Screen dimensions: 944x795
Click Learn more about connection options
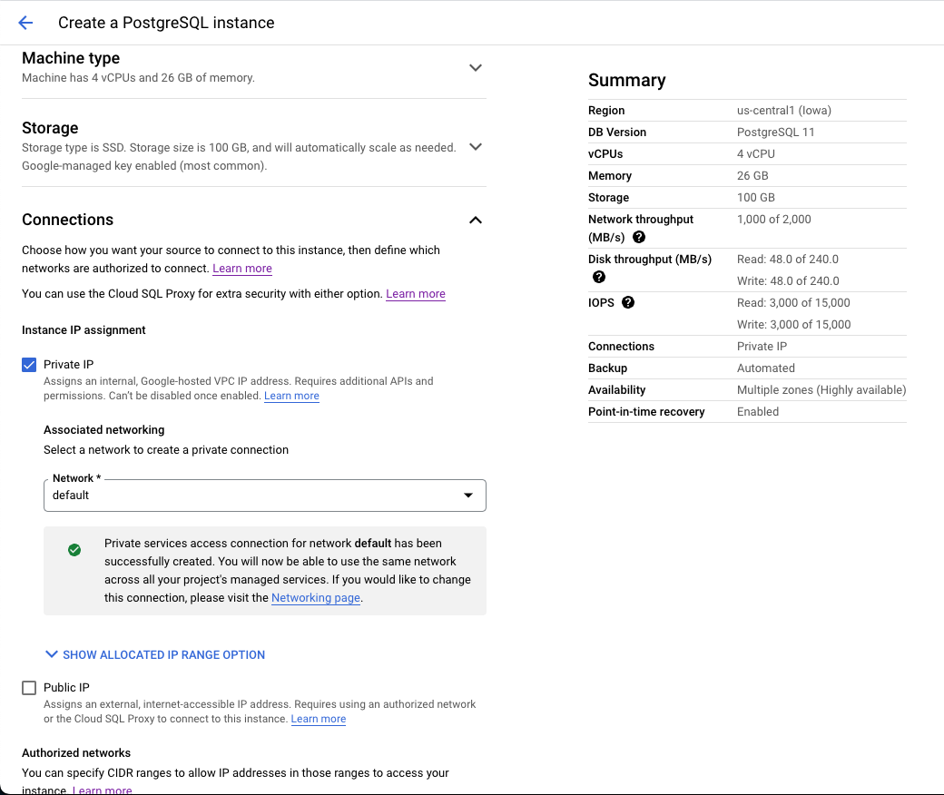241,268
